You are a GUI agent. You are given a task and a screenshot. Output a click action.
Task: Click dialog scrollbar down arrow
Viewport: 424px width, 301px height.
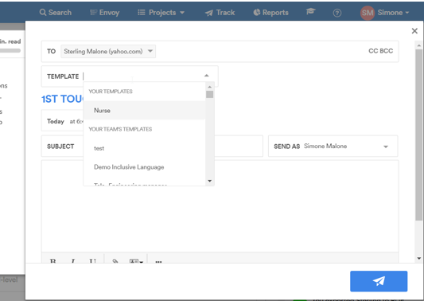click(419, 259)
